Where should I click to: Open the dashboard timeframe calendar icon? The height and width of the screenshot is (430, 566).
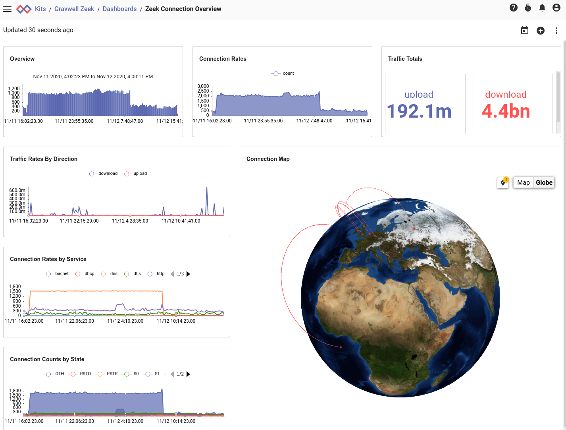point(525,31)
